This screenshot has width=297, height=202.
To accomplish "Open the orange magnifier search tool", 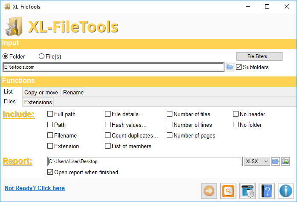I will click(228, 190).
